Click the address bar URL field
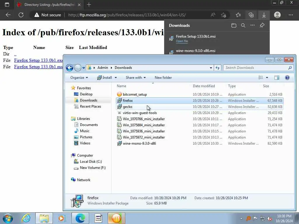The image size is (299, 224). point(127,15)
